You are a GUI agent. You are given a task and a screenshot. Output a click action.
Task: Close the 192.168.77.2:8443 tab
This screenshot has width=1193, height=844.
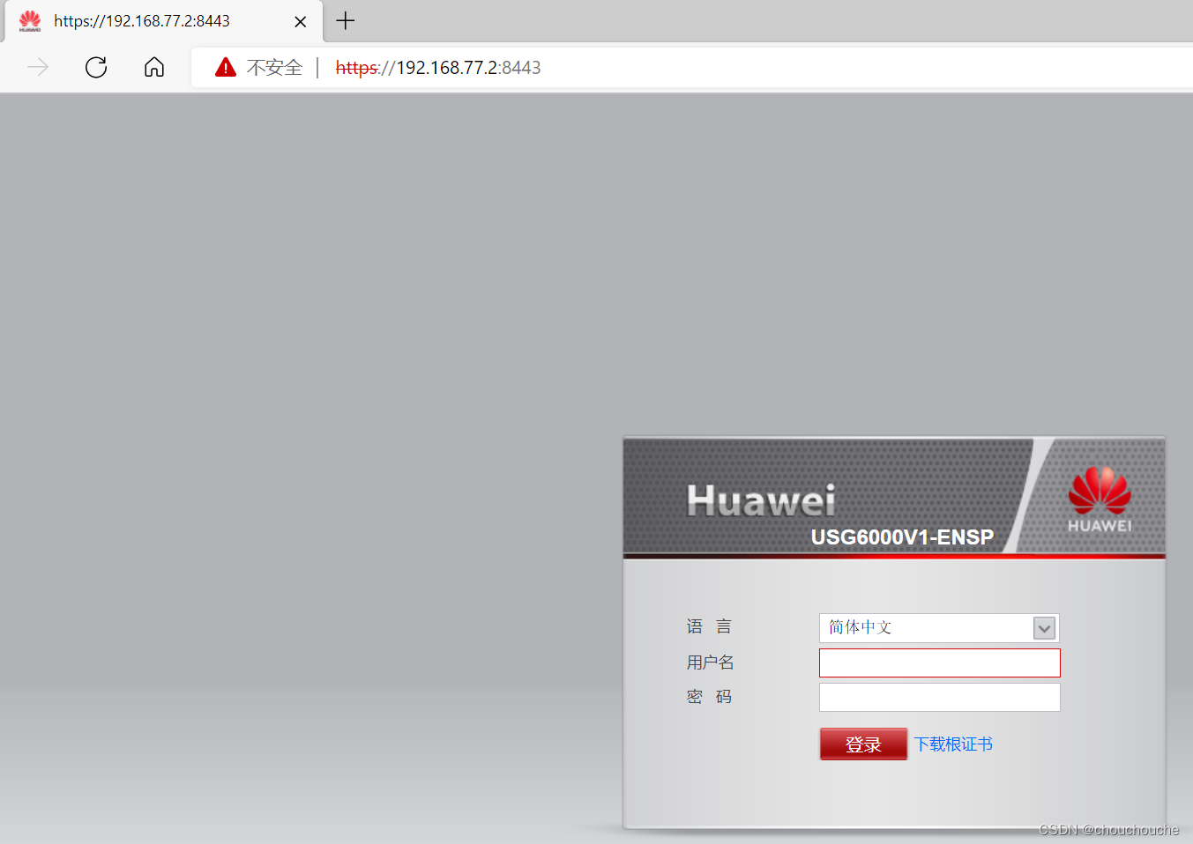pos(301,21)
